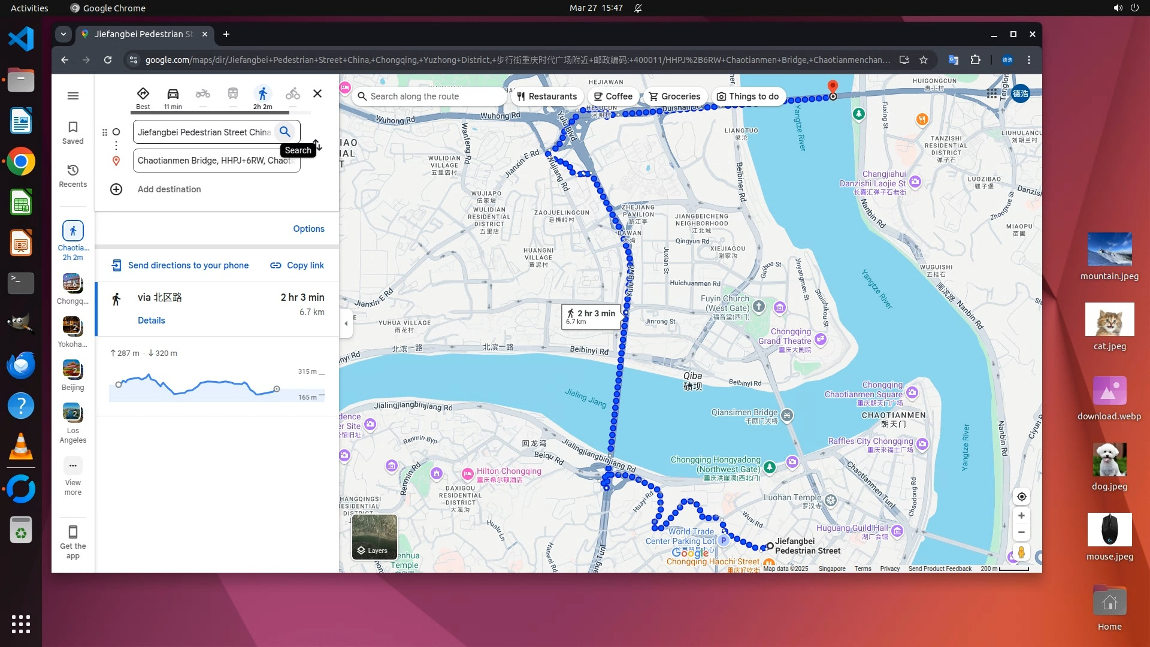1150x647 pixels.
Task: Open the Recents tab in sidebar
Action: [73, 176]
